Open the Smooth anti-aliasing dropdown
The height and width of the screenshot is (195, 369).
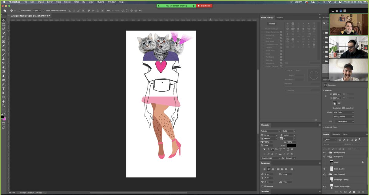click(x=291, y=158)
